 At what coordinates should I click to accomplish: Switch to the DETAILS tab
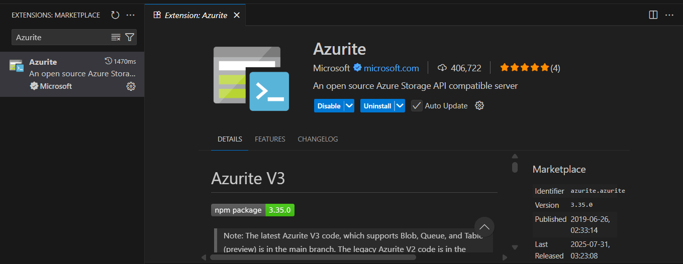(230, 139)
